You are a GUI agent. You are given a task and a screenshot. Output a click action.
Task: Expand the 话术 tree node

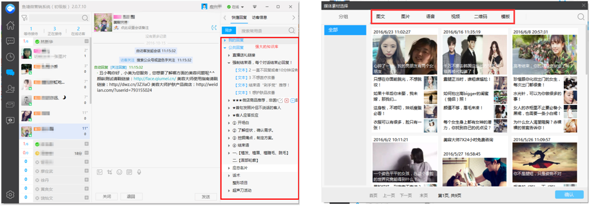[229, 175]
